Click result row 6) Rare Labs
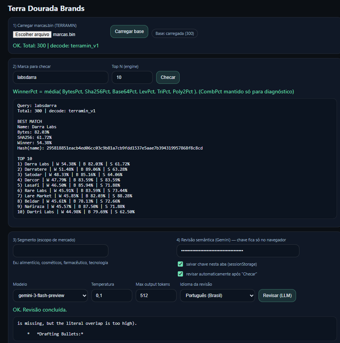 pos(72,190)
